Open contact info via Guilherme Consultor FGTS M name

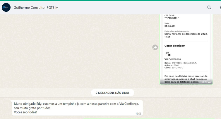click(x=36, y=8)
